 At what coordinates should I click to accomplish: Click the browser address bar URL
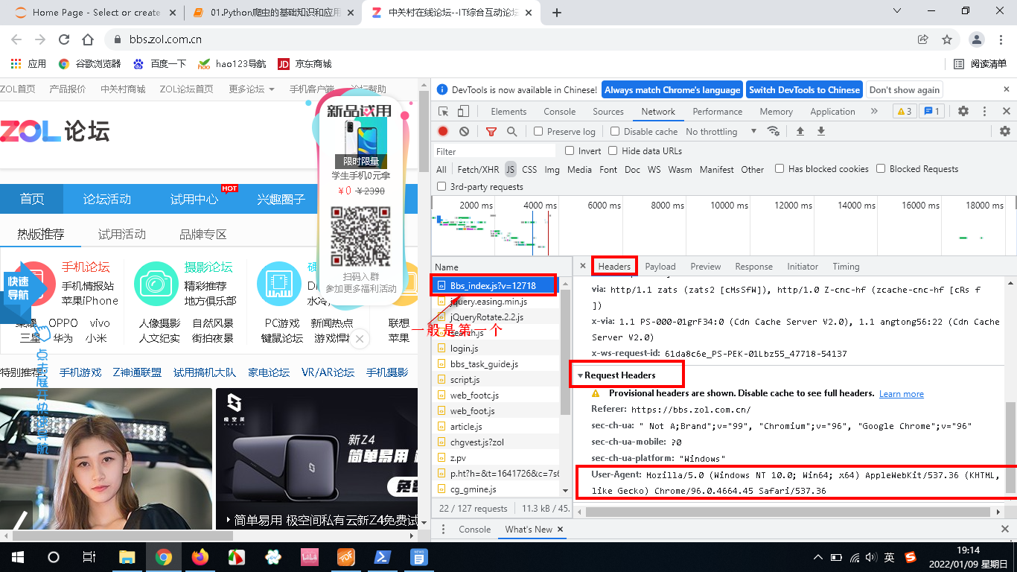click(165, 39)
